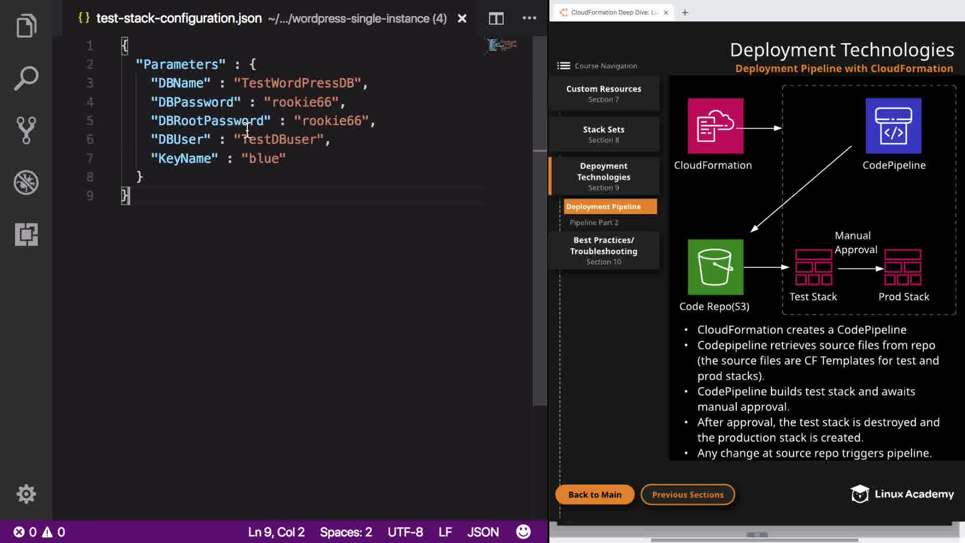Expand Best Practices/Troubleshooting Section 10
The image size is (965, 543).
point(604,250)
